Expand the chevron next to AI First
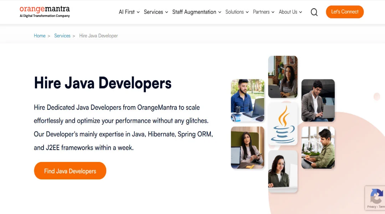The image size is (385, 214). pyautogui.click(x=138, y=12)
